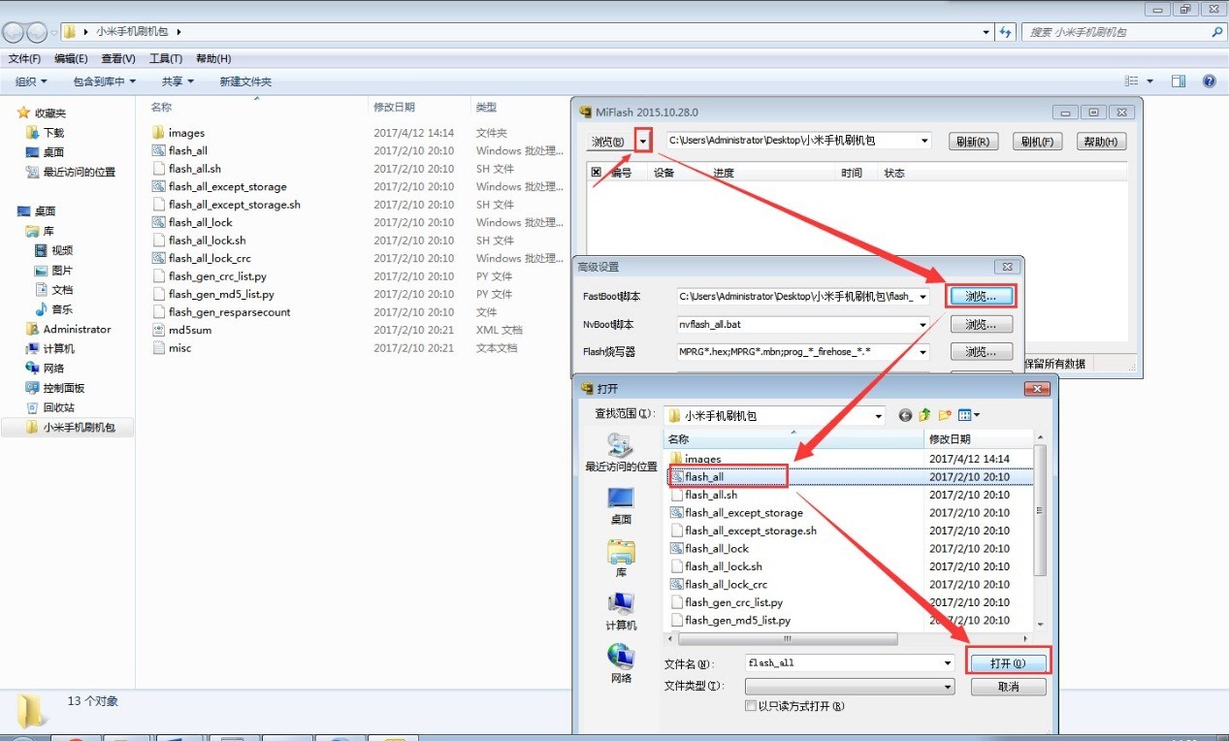
Task: Sort Explorer by 修改日期 column header
Action: click(394, 107)
